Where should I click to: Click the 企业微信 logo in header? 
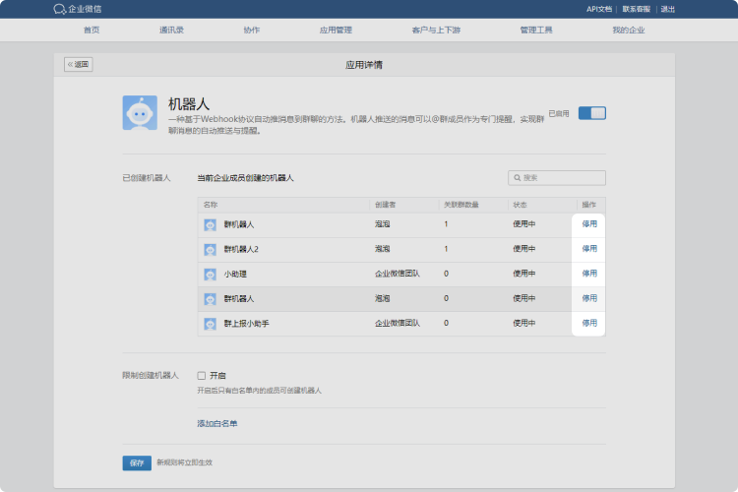pos(77,9)
